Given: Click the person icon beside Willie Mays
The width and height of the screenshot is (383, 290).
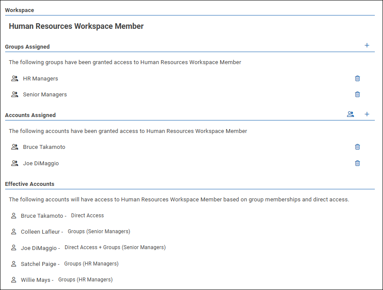Looking at the screenshot, I should pyautogui.click(x=14, y=280).
